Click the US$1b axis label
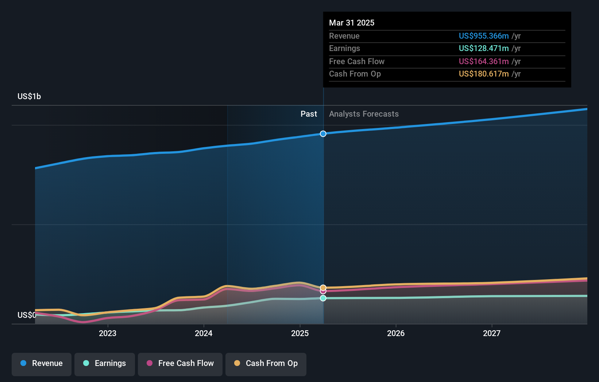This screenshot has height=382, width=599. click(29, 96)
